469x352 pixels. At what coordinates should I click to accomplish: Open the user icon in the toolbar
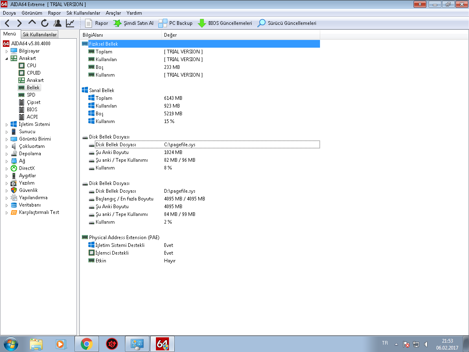(x=57, y=23)
